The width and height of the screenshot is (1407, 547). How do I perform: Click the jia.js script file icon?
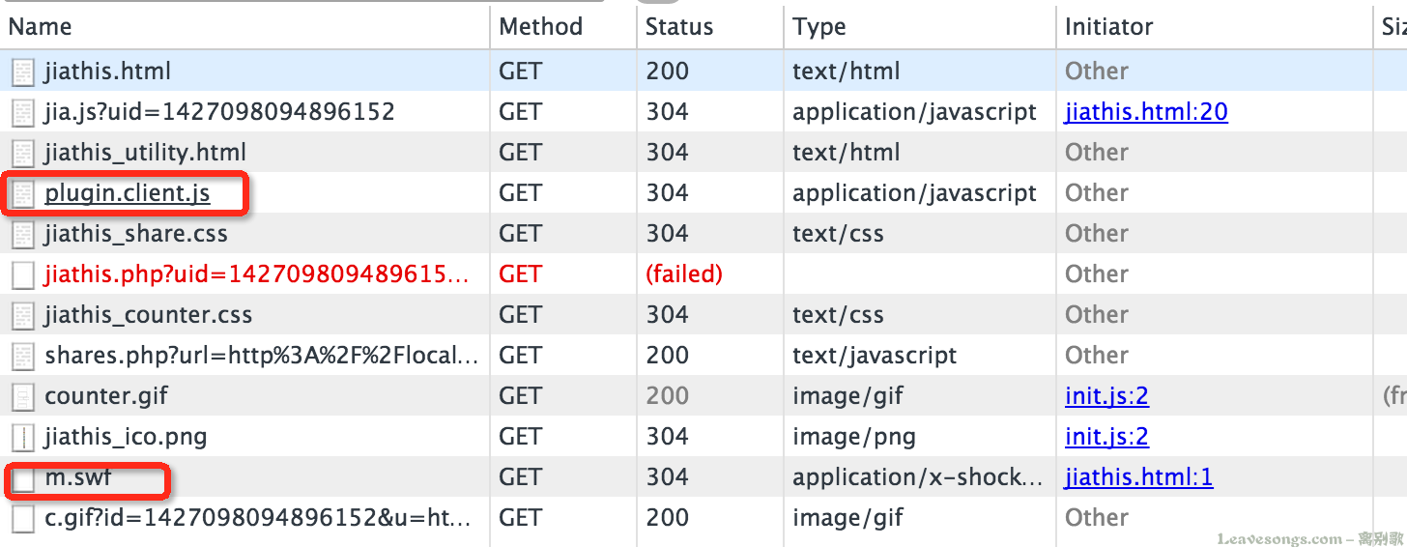tap(23, 112)
